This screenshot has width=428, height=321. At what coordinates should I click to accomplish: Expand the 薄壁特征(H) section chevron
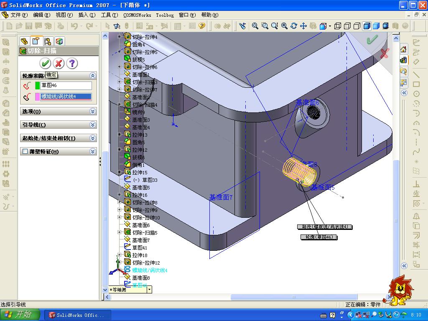(92, 151)
